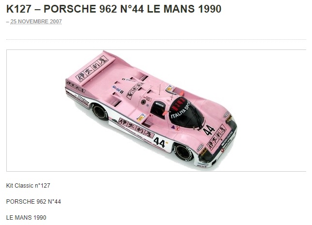Click the dotted separator under the date
Image resolution: width=312 pixels, height=225 pixels.
click(156, 40)
